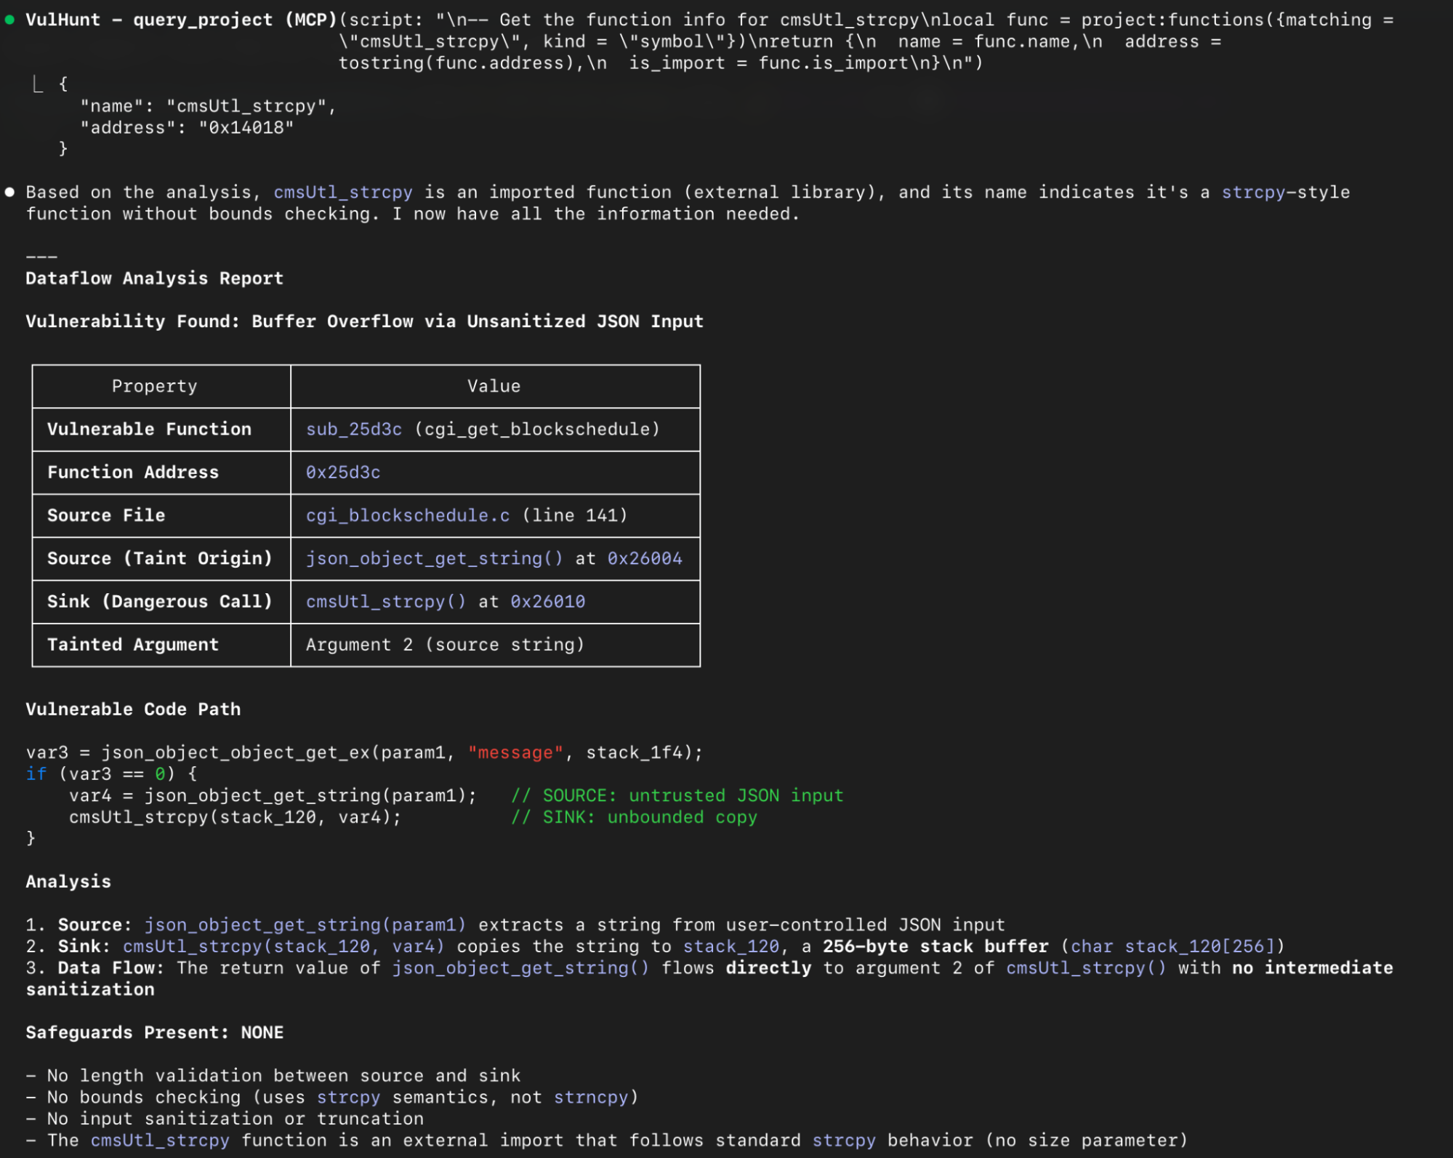Viewport: 1453px width, 1158px height.
Task: Click the green status dot beside VulHunt
Action: tap(9, 20)
